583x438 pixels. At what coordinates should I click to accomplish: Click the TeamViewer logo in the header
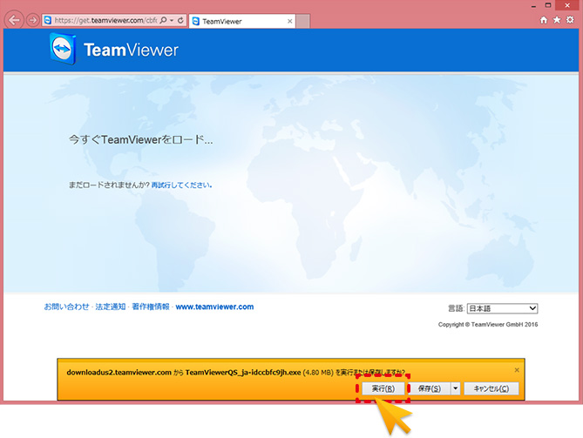click(x=114, y=50)
